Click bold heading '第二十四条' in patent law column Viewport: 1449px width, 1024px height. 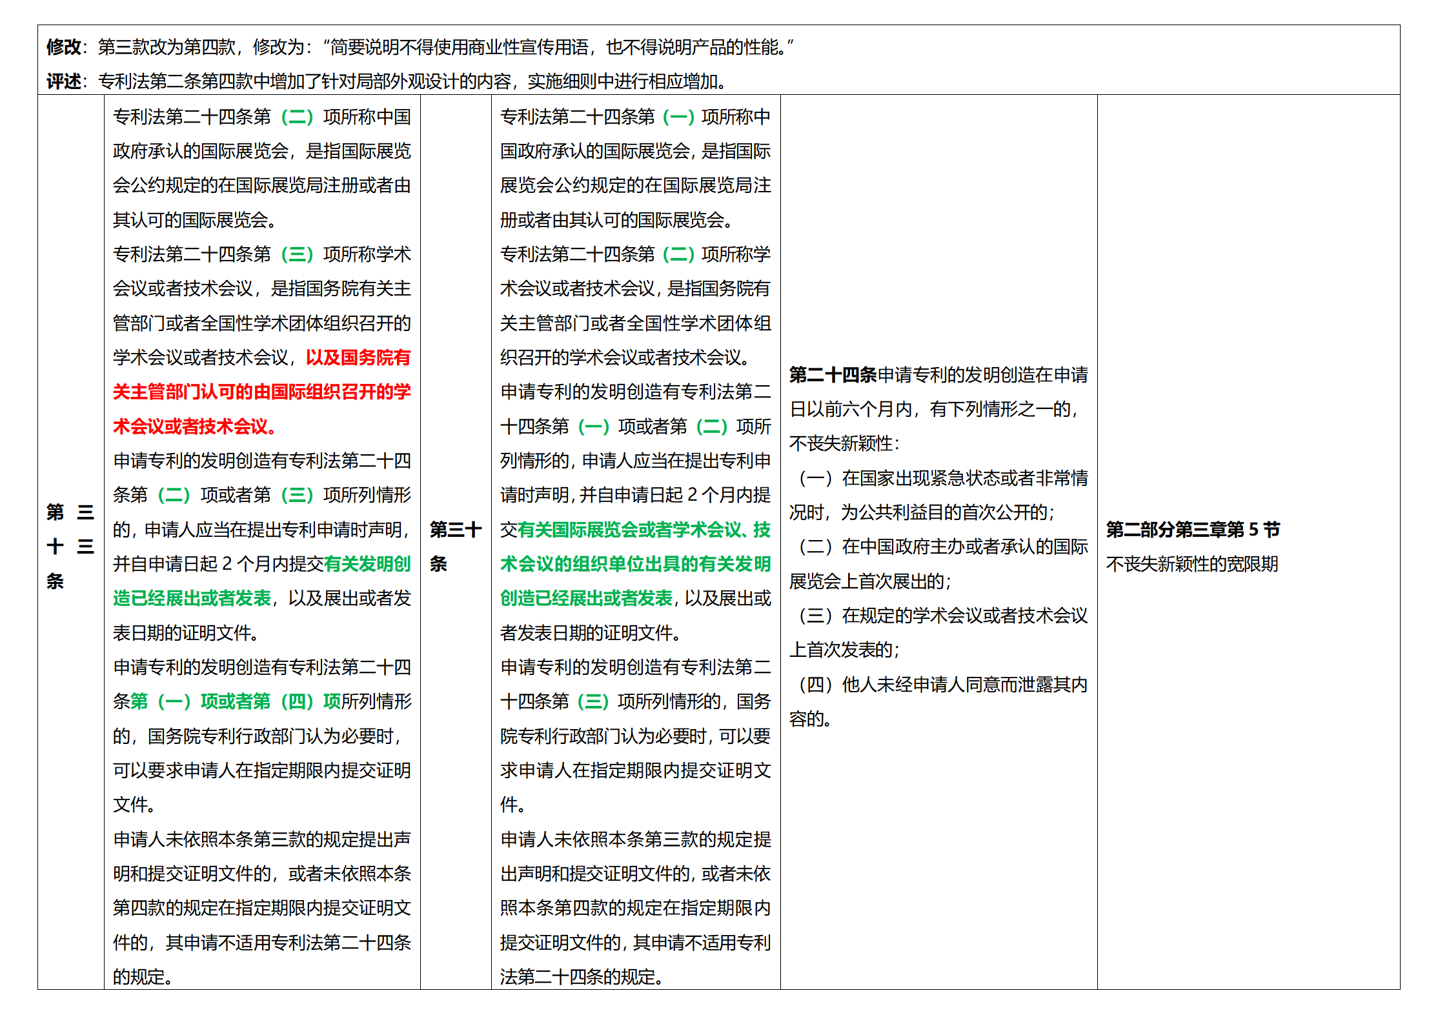pyautogui.click(x=833, y=375)
